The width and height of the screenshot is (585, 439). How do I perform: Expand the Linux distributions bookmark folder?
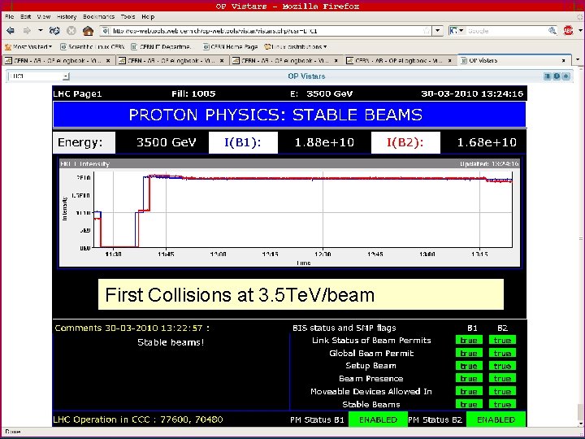tap(296, 47)
